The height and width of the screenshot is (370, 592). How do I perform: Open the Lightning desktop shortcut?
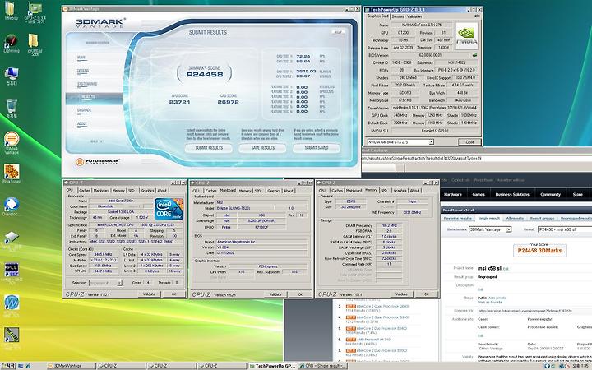[x=11, y=43]
